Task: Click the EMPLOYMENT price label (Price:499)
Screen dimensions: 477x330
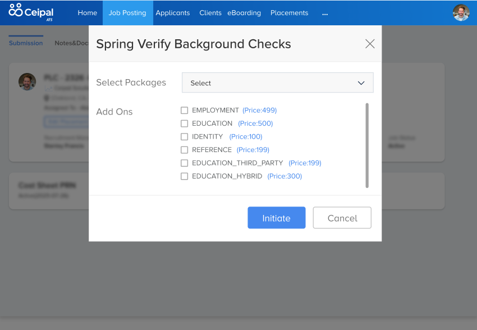Action: click(x=259, y=110)
